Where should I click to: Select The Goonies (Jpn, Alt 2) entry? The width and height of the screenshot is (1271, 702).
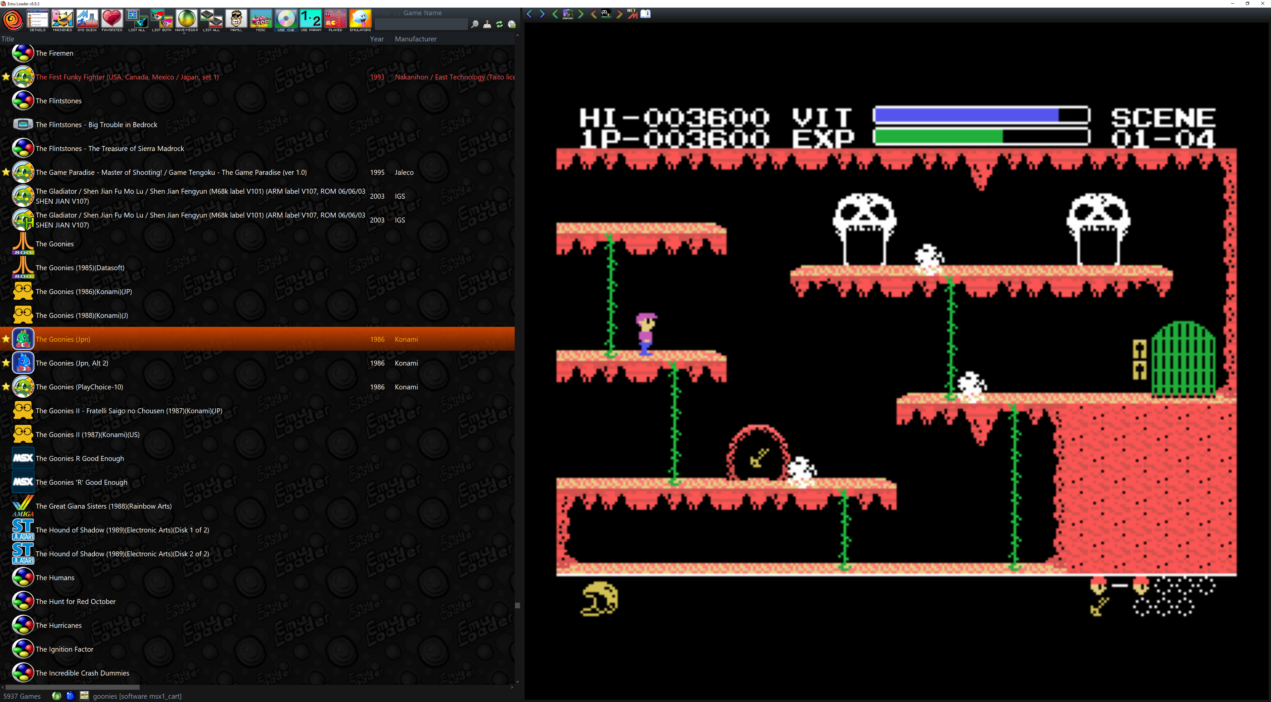tap(72, 363)
